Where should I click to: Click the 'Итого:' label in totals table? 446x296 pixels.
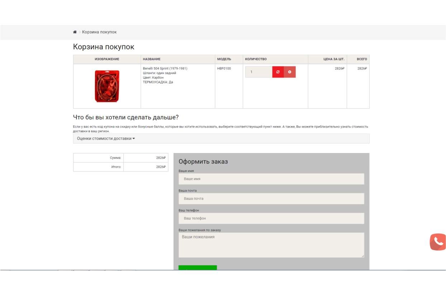pyautogui.click(x=116, y=167)
